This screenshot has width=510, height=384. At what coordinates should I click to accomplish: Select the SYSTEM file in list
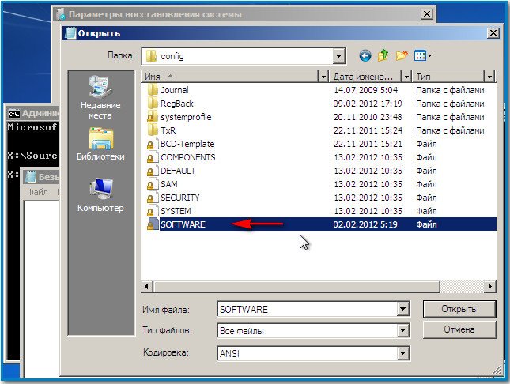[x=176, y=211]
